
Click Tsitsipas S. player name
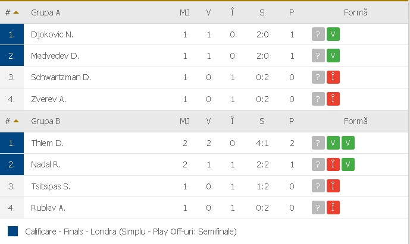[x=51, y=186]
